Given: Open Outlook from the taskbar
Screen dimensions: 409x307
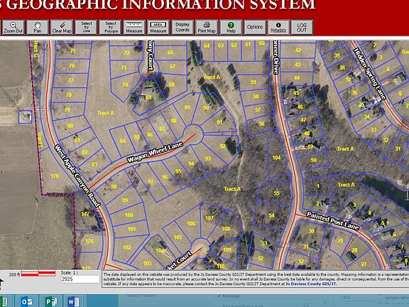Looking at the screenshot, I should [x=27, y=301].
